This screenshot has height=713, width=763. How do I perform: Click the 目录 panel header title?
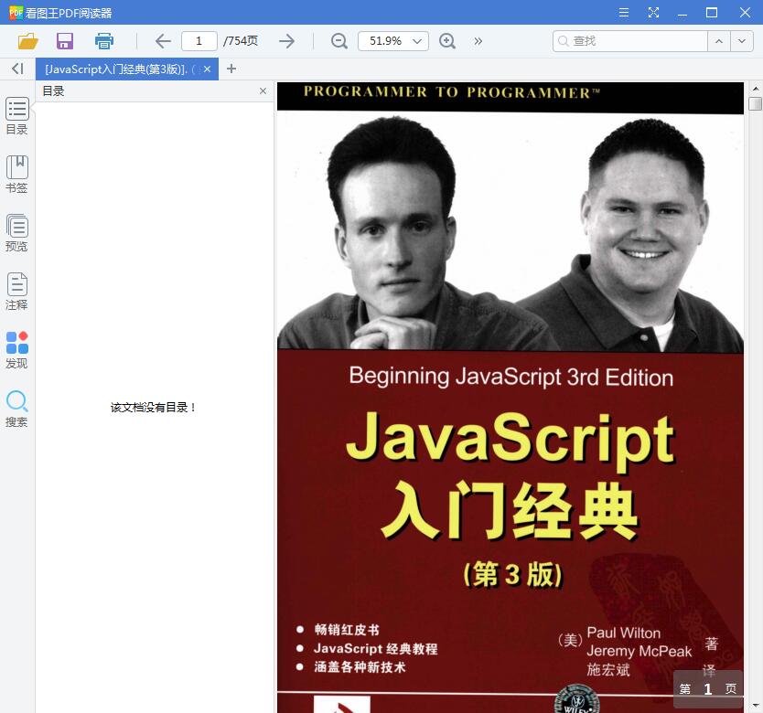pyautogui.click(x=54, y=90)
